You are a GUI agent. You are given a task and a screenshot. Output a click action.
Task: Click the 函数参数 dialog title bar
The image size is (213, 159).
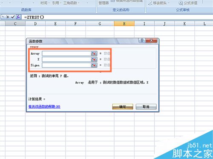pos(82,41)
